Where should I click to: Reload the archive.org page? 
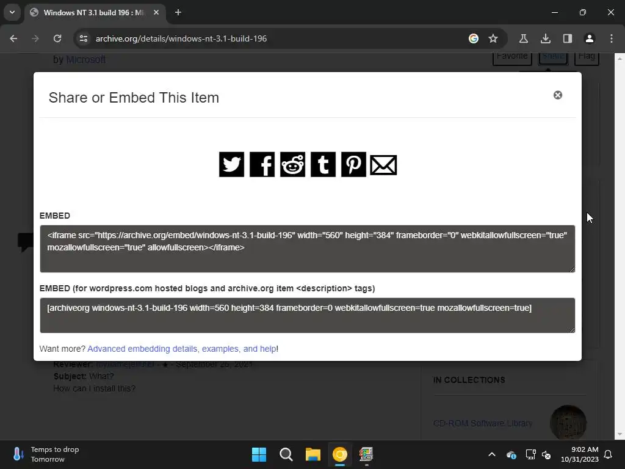pos(57,38)
